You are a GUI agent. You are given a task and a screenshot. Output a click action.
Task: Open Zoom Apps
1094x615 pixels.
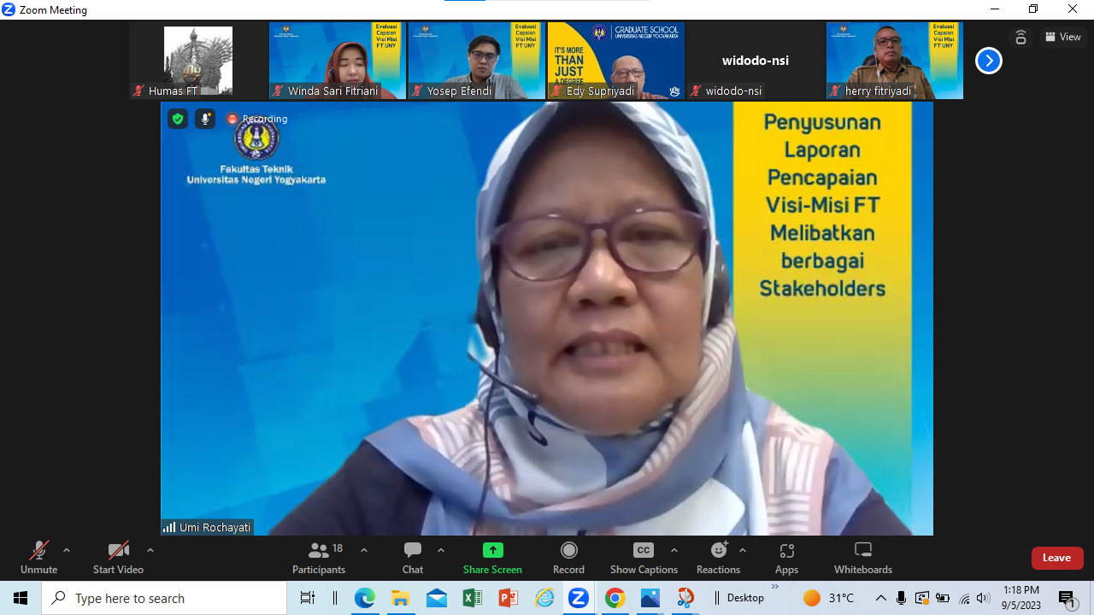point(786,557)
